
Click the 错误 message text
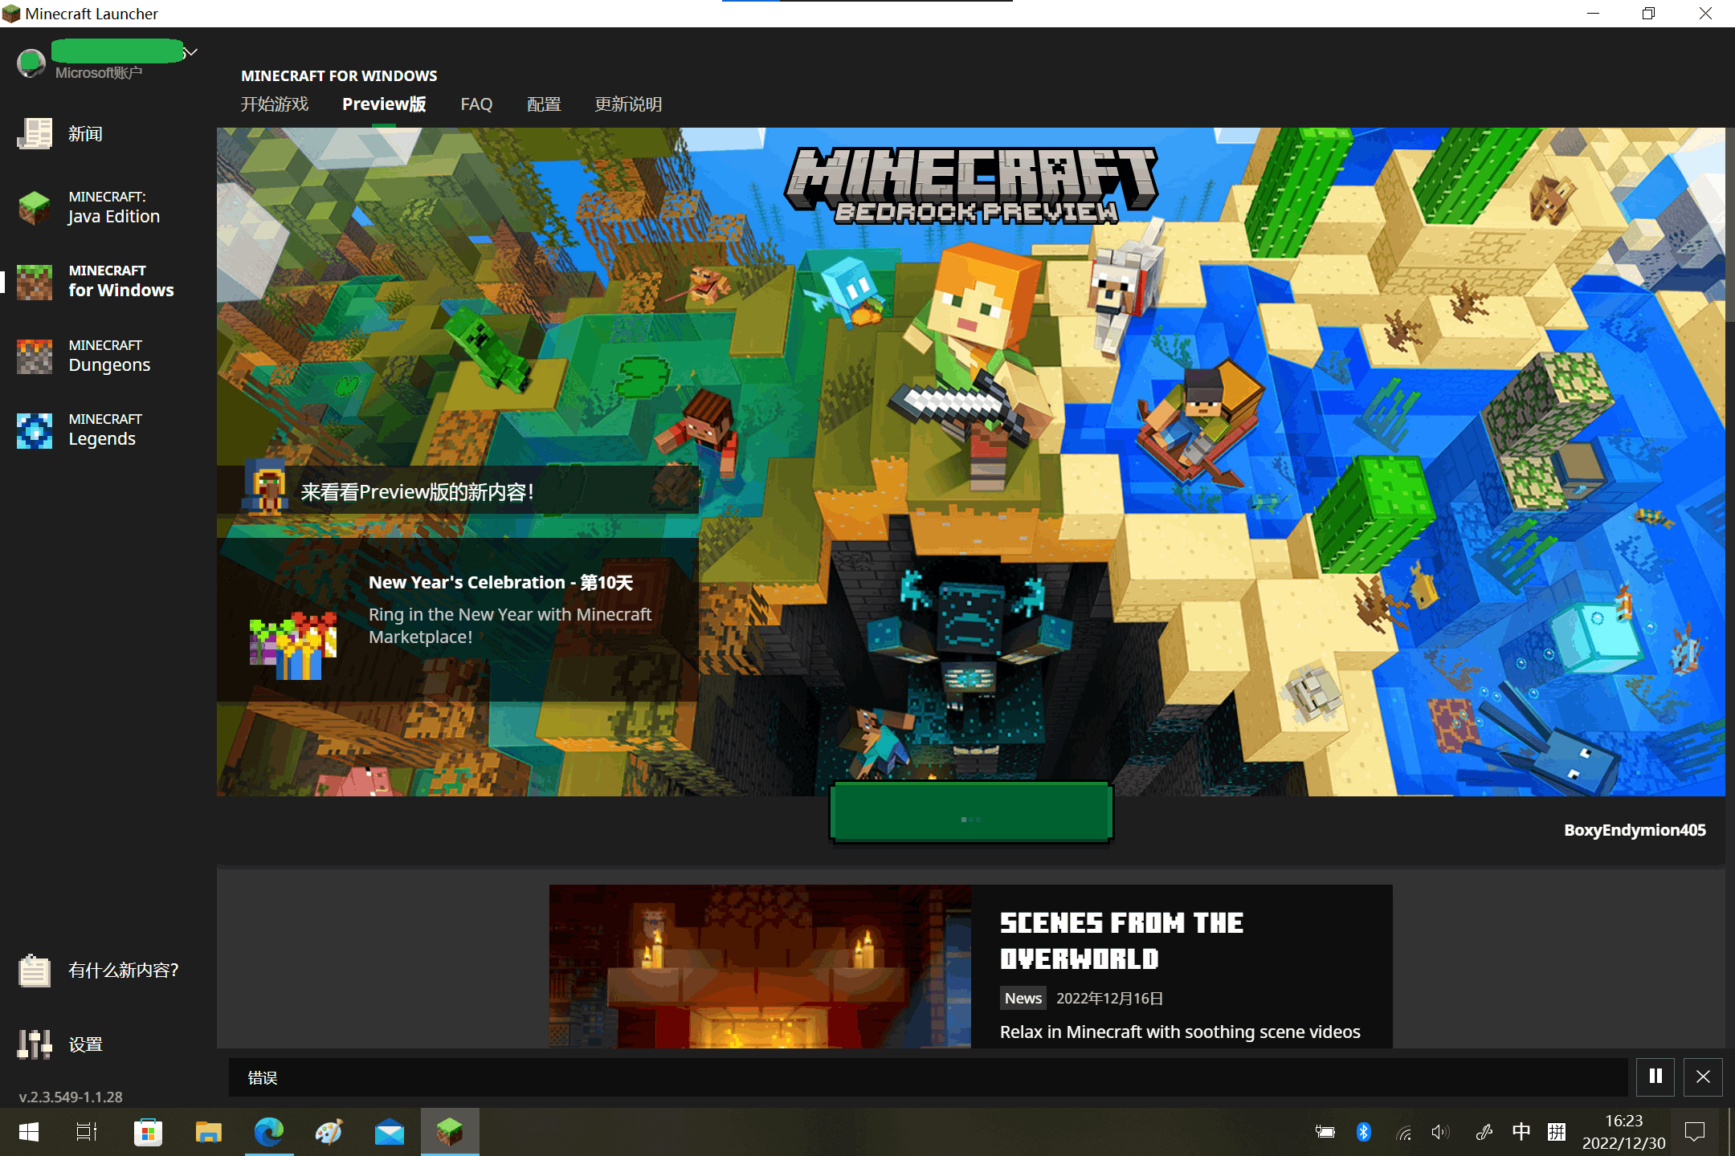[263, 1077]
